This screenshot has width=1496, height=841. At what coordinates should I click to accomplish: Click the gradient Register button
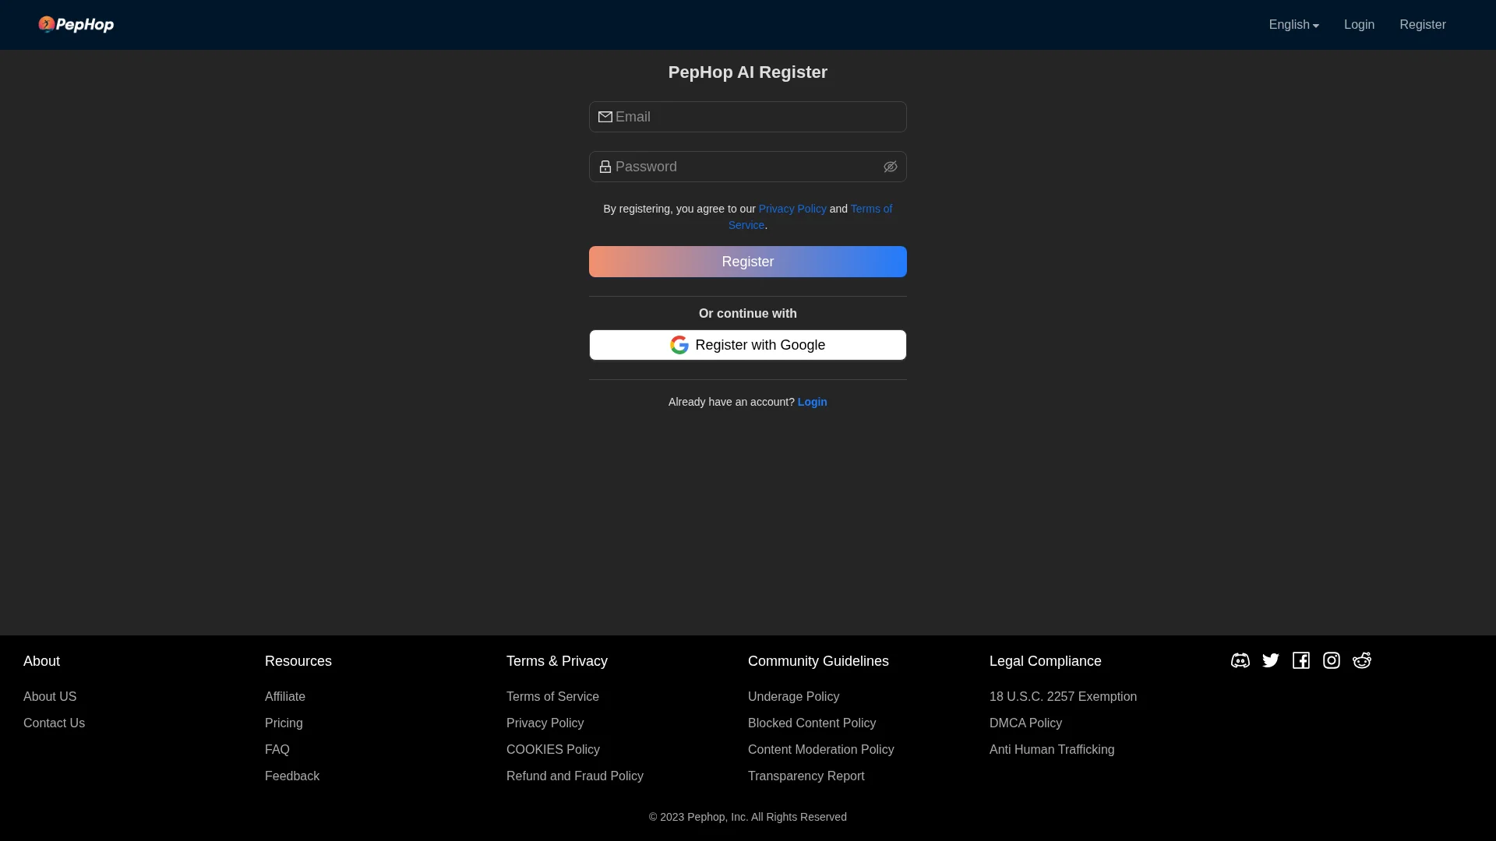click(748, 262)
